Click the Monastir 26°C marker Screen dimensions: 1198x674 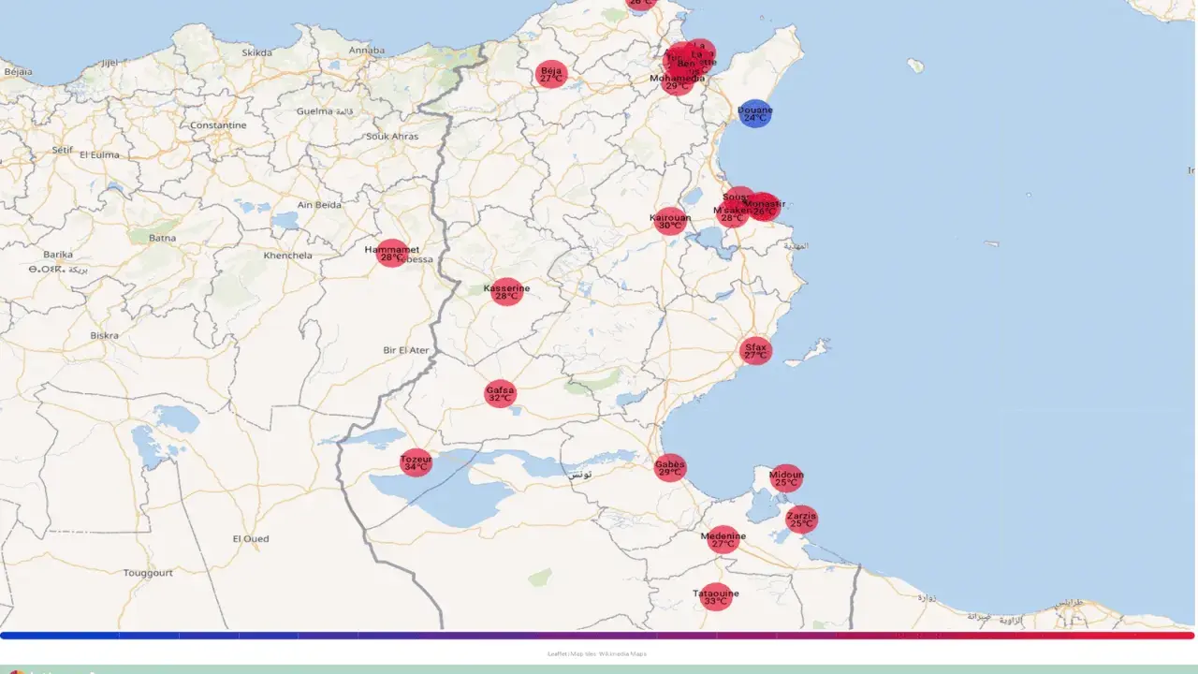(x=766, y=207)
